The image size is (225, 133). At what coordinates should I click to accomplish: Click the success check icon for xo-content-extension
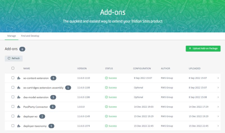pyautogui.click(x=106, y=78)
